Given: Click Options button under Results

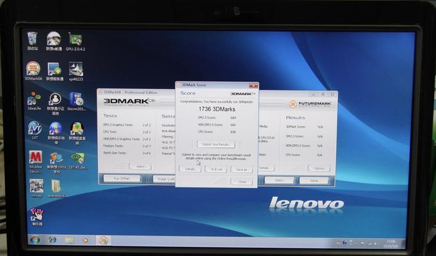Looking at the screenshot, I should click(319, 168).
